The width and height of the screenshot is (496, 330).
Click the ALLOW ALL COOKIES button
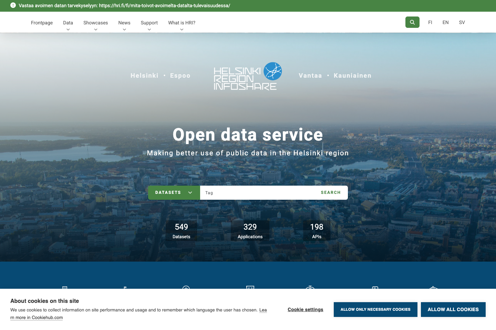(453, 309)
